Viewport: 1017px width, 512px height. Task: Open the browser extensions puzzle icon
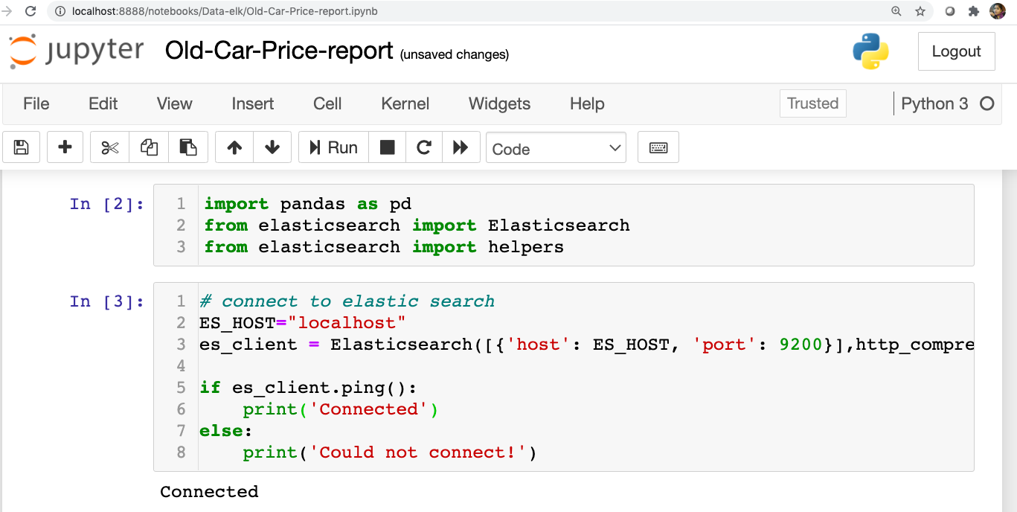(x=973, y=11)
